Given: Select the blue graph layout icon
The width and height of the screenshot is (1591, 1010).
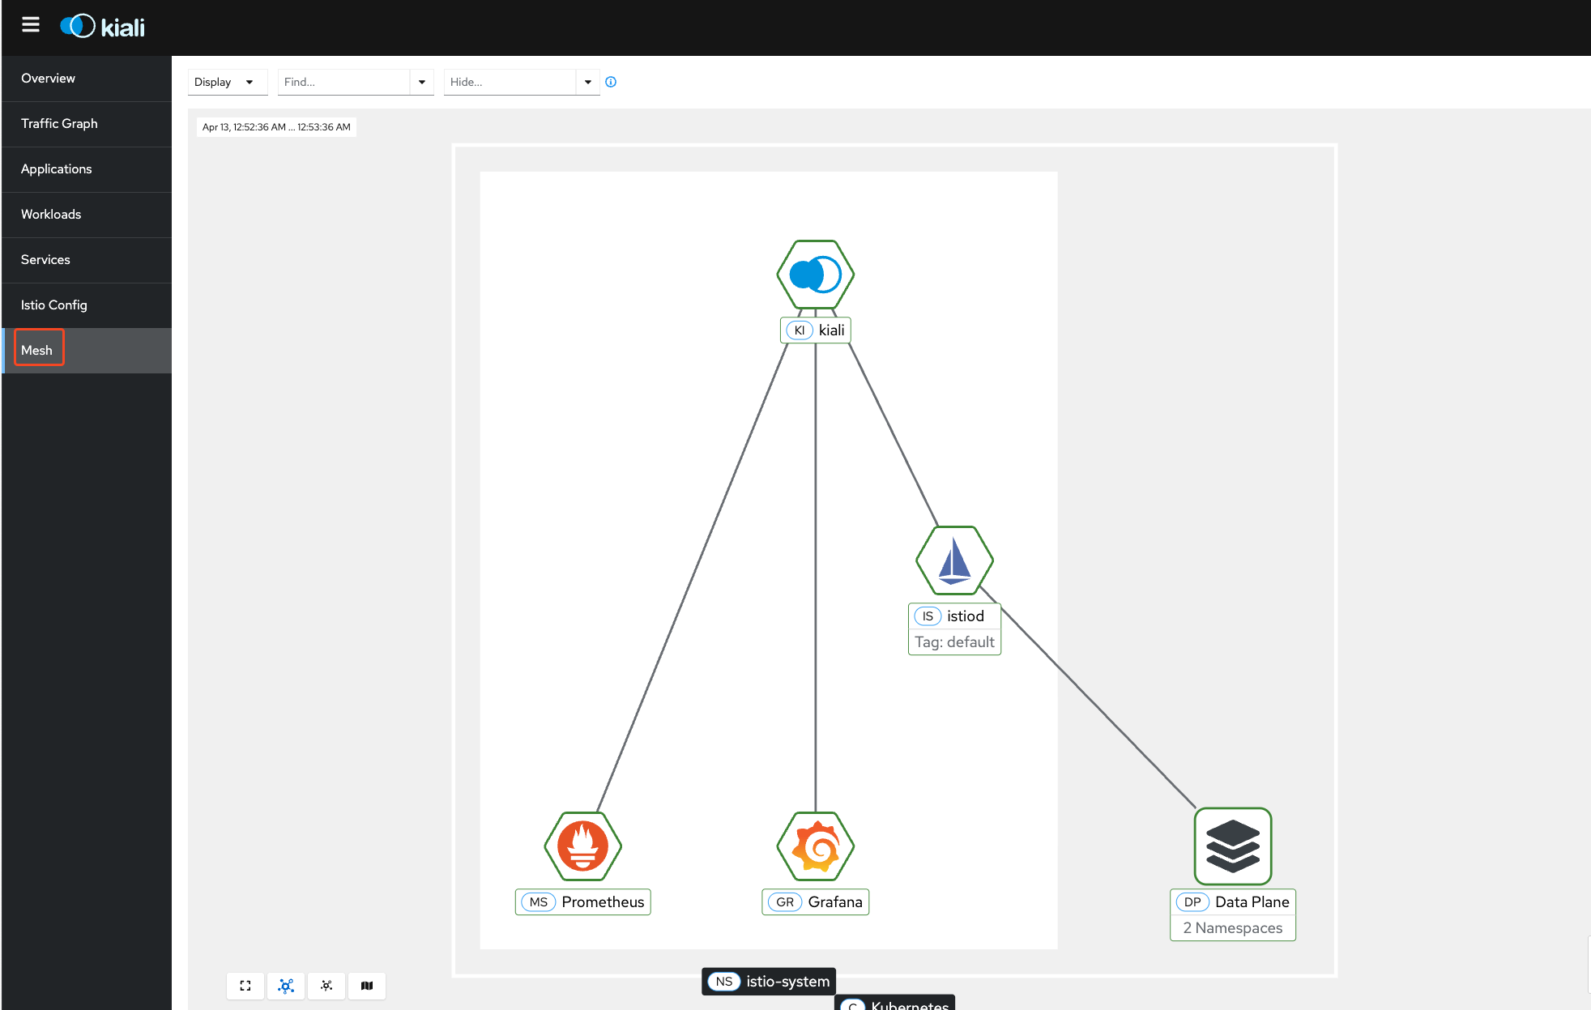Looking at the screenshot, I should coord(286,986).
